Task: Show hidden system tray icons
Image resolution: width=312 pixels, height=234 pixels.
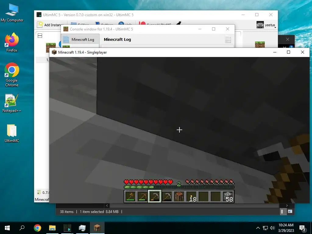Action: point(258,228)
